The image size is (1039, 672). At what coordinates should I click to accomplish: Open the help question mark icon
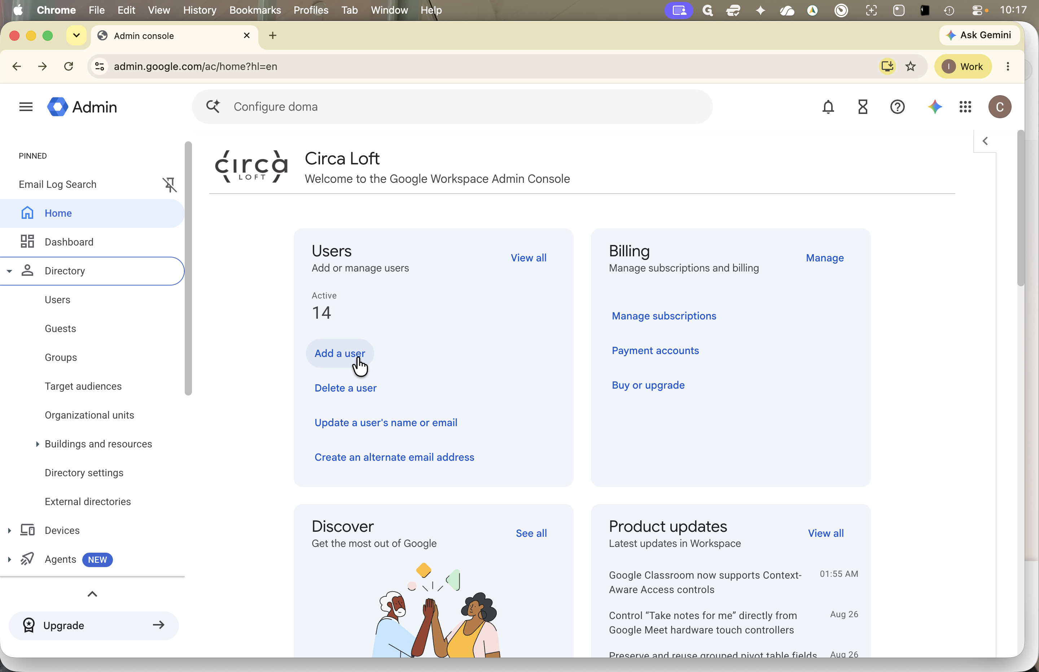(x=897, y=107)
